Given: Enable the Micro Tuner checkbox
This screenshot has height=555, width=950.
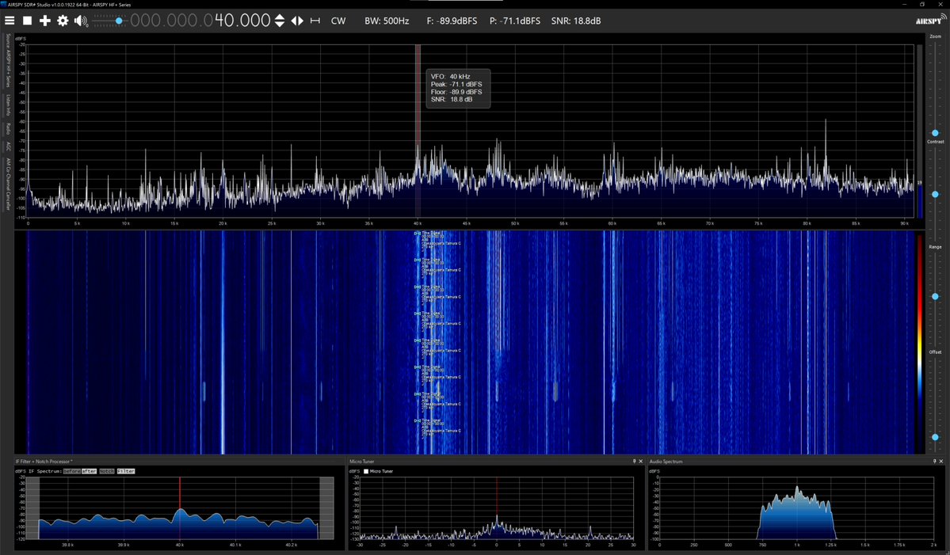Looking at the screenshot, I should click(366, 471).
